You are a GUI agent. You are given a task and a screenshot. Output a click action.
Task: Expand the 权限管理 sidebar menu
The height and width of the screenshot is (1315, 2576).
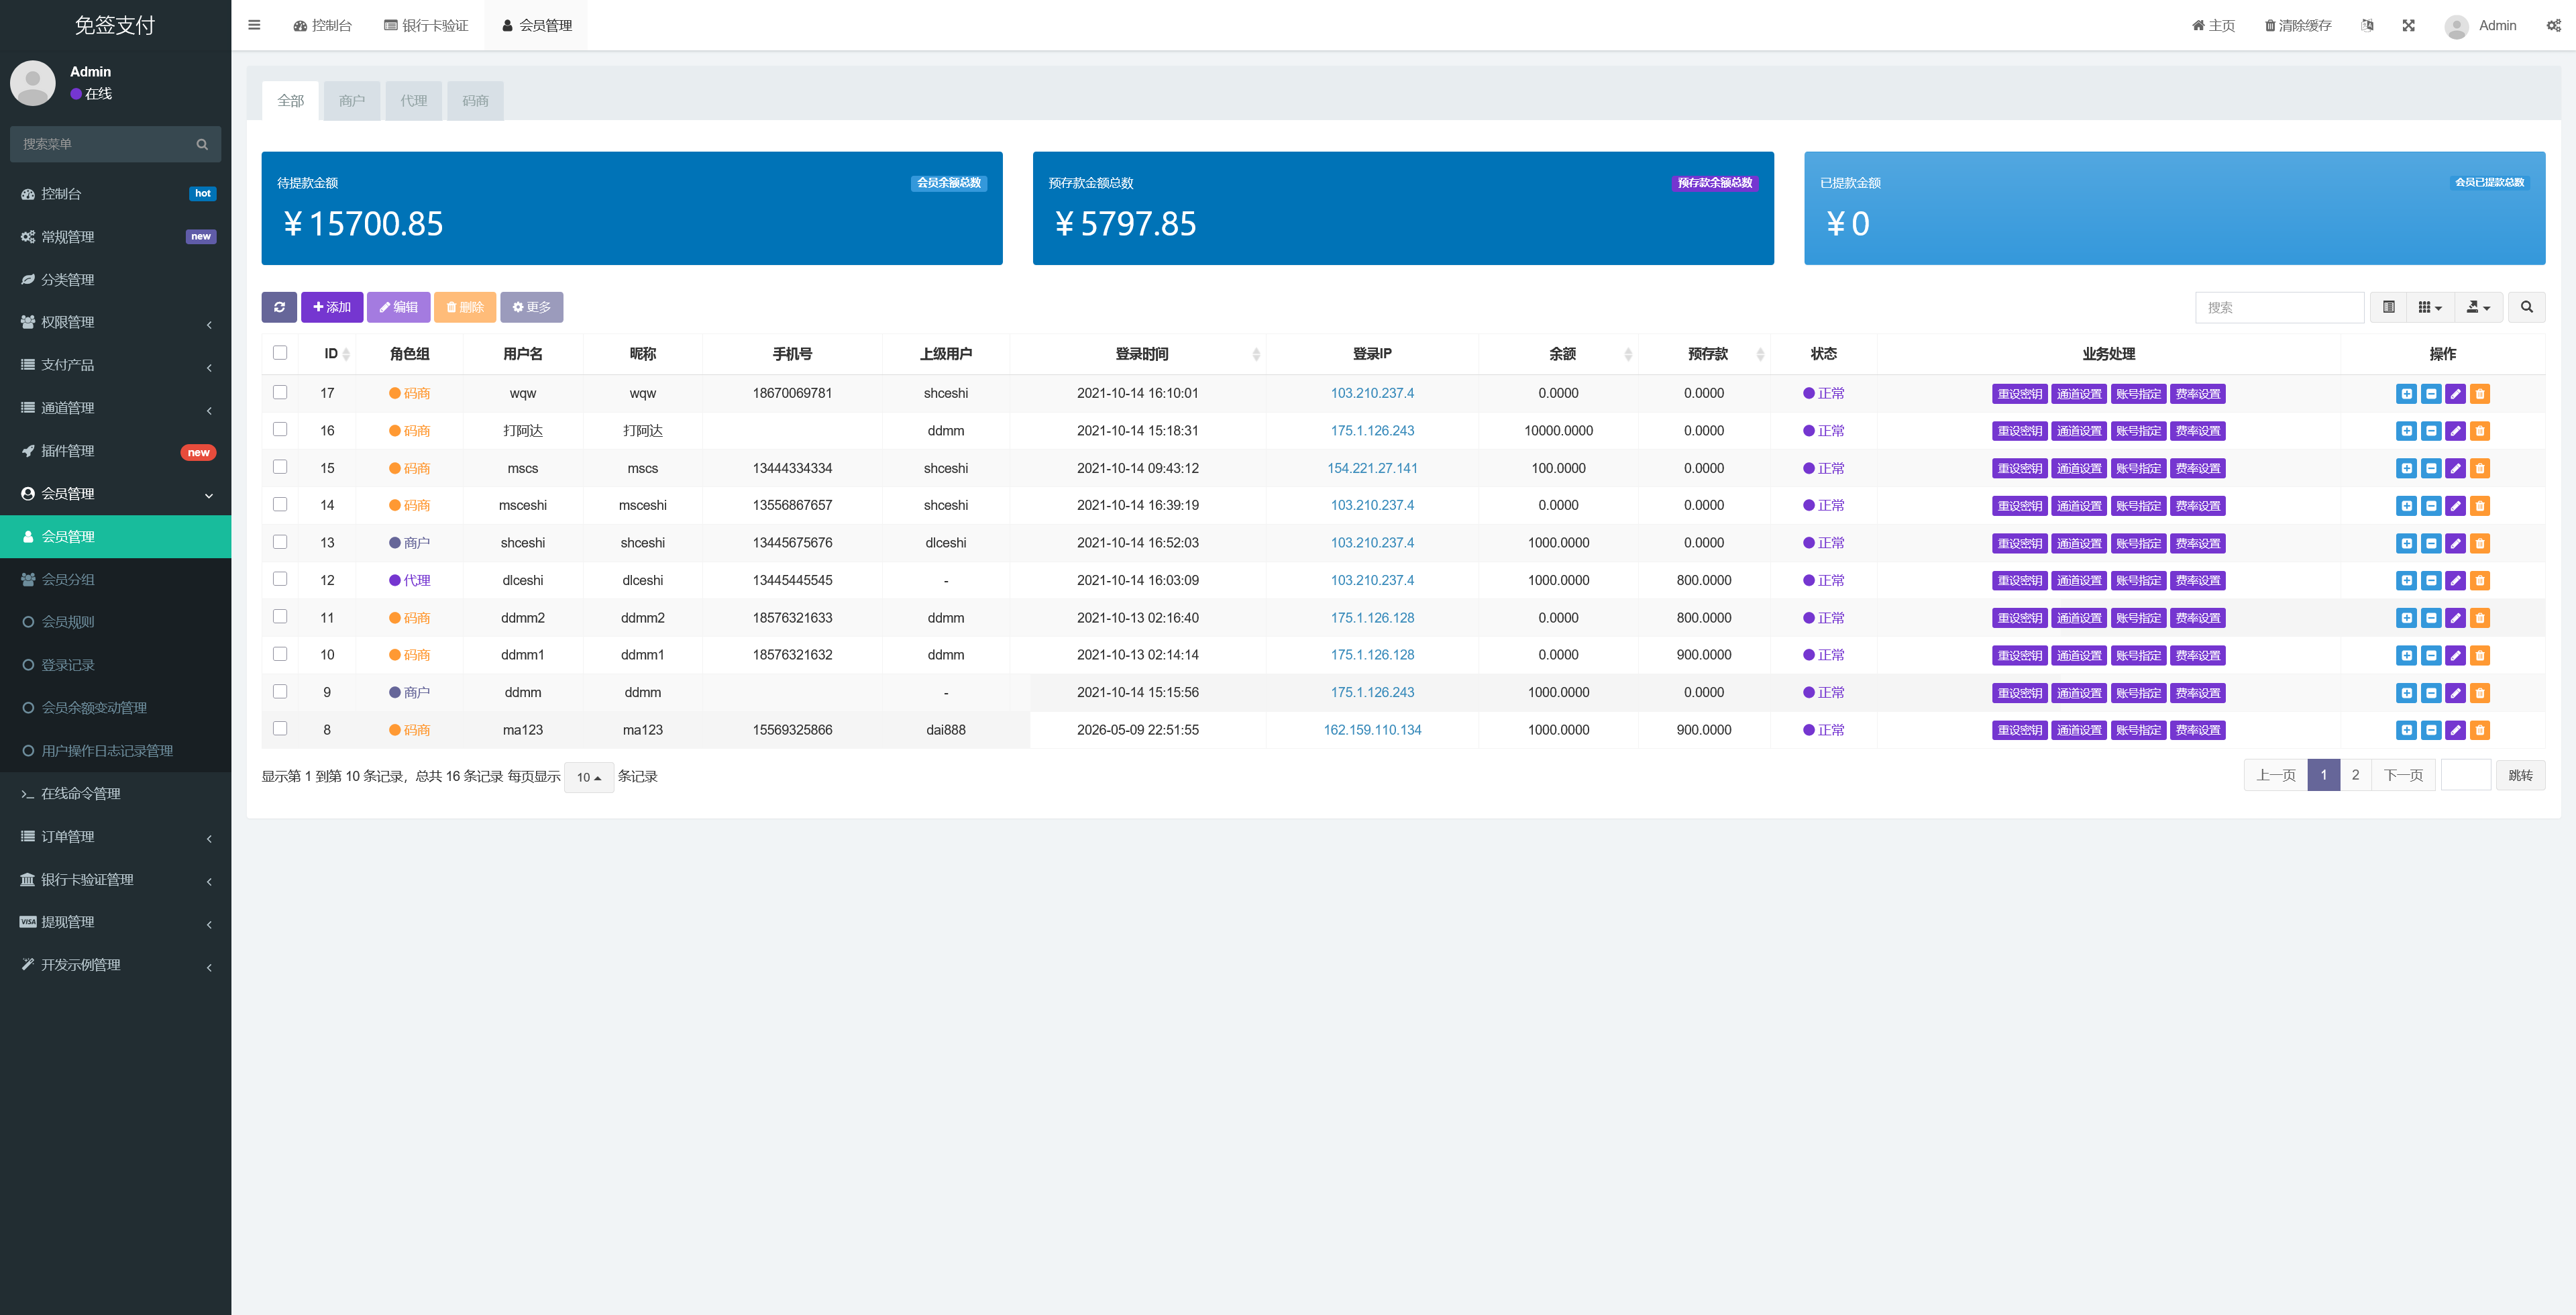coord(116,322)
